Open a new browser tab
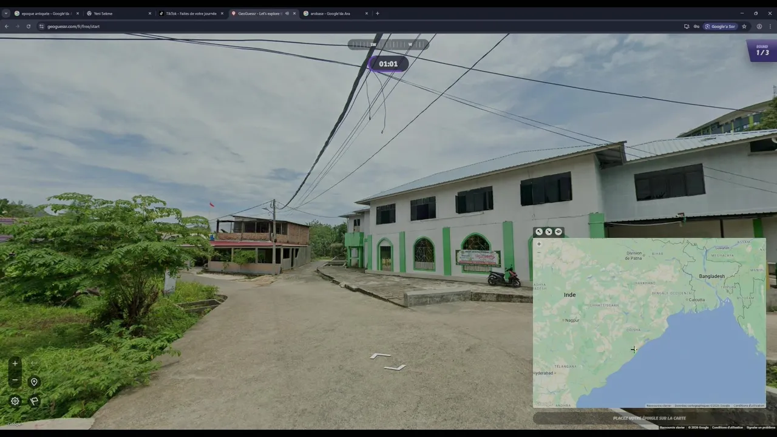Screen dimensions: 777x437 click(x=378, y=13)
